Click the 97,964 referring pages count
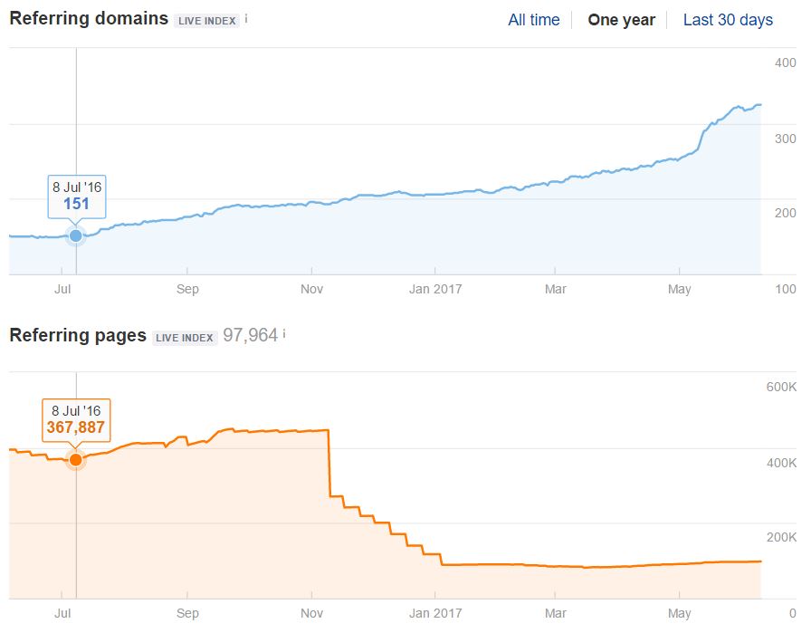Image resolution: width=811 pixels, height=633 pixels. (250, 335)
